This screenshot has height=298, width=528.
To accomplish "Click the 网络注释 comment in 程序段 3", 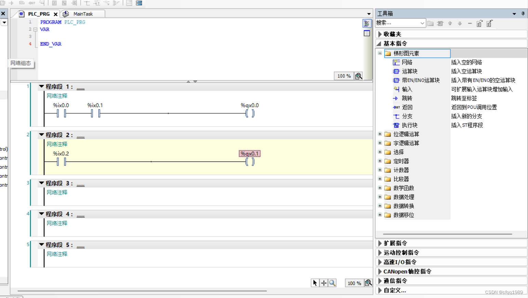I will point(56,192).
